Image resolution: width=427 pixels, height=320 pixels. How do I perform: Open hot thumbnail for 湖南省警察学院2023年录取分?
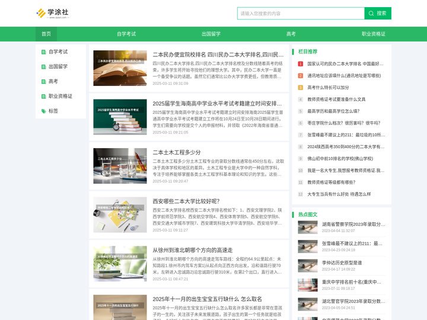pyautogui.click(x=308, y=227)
